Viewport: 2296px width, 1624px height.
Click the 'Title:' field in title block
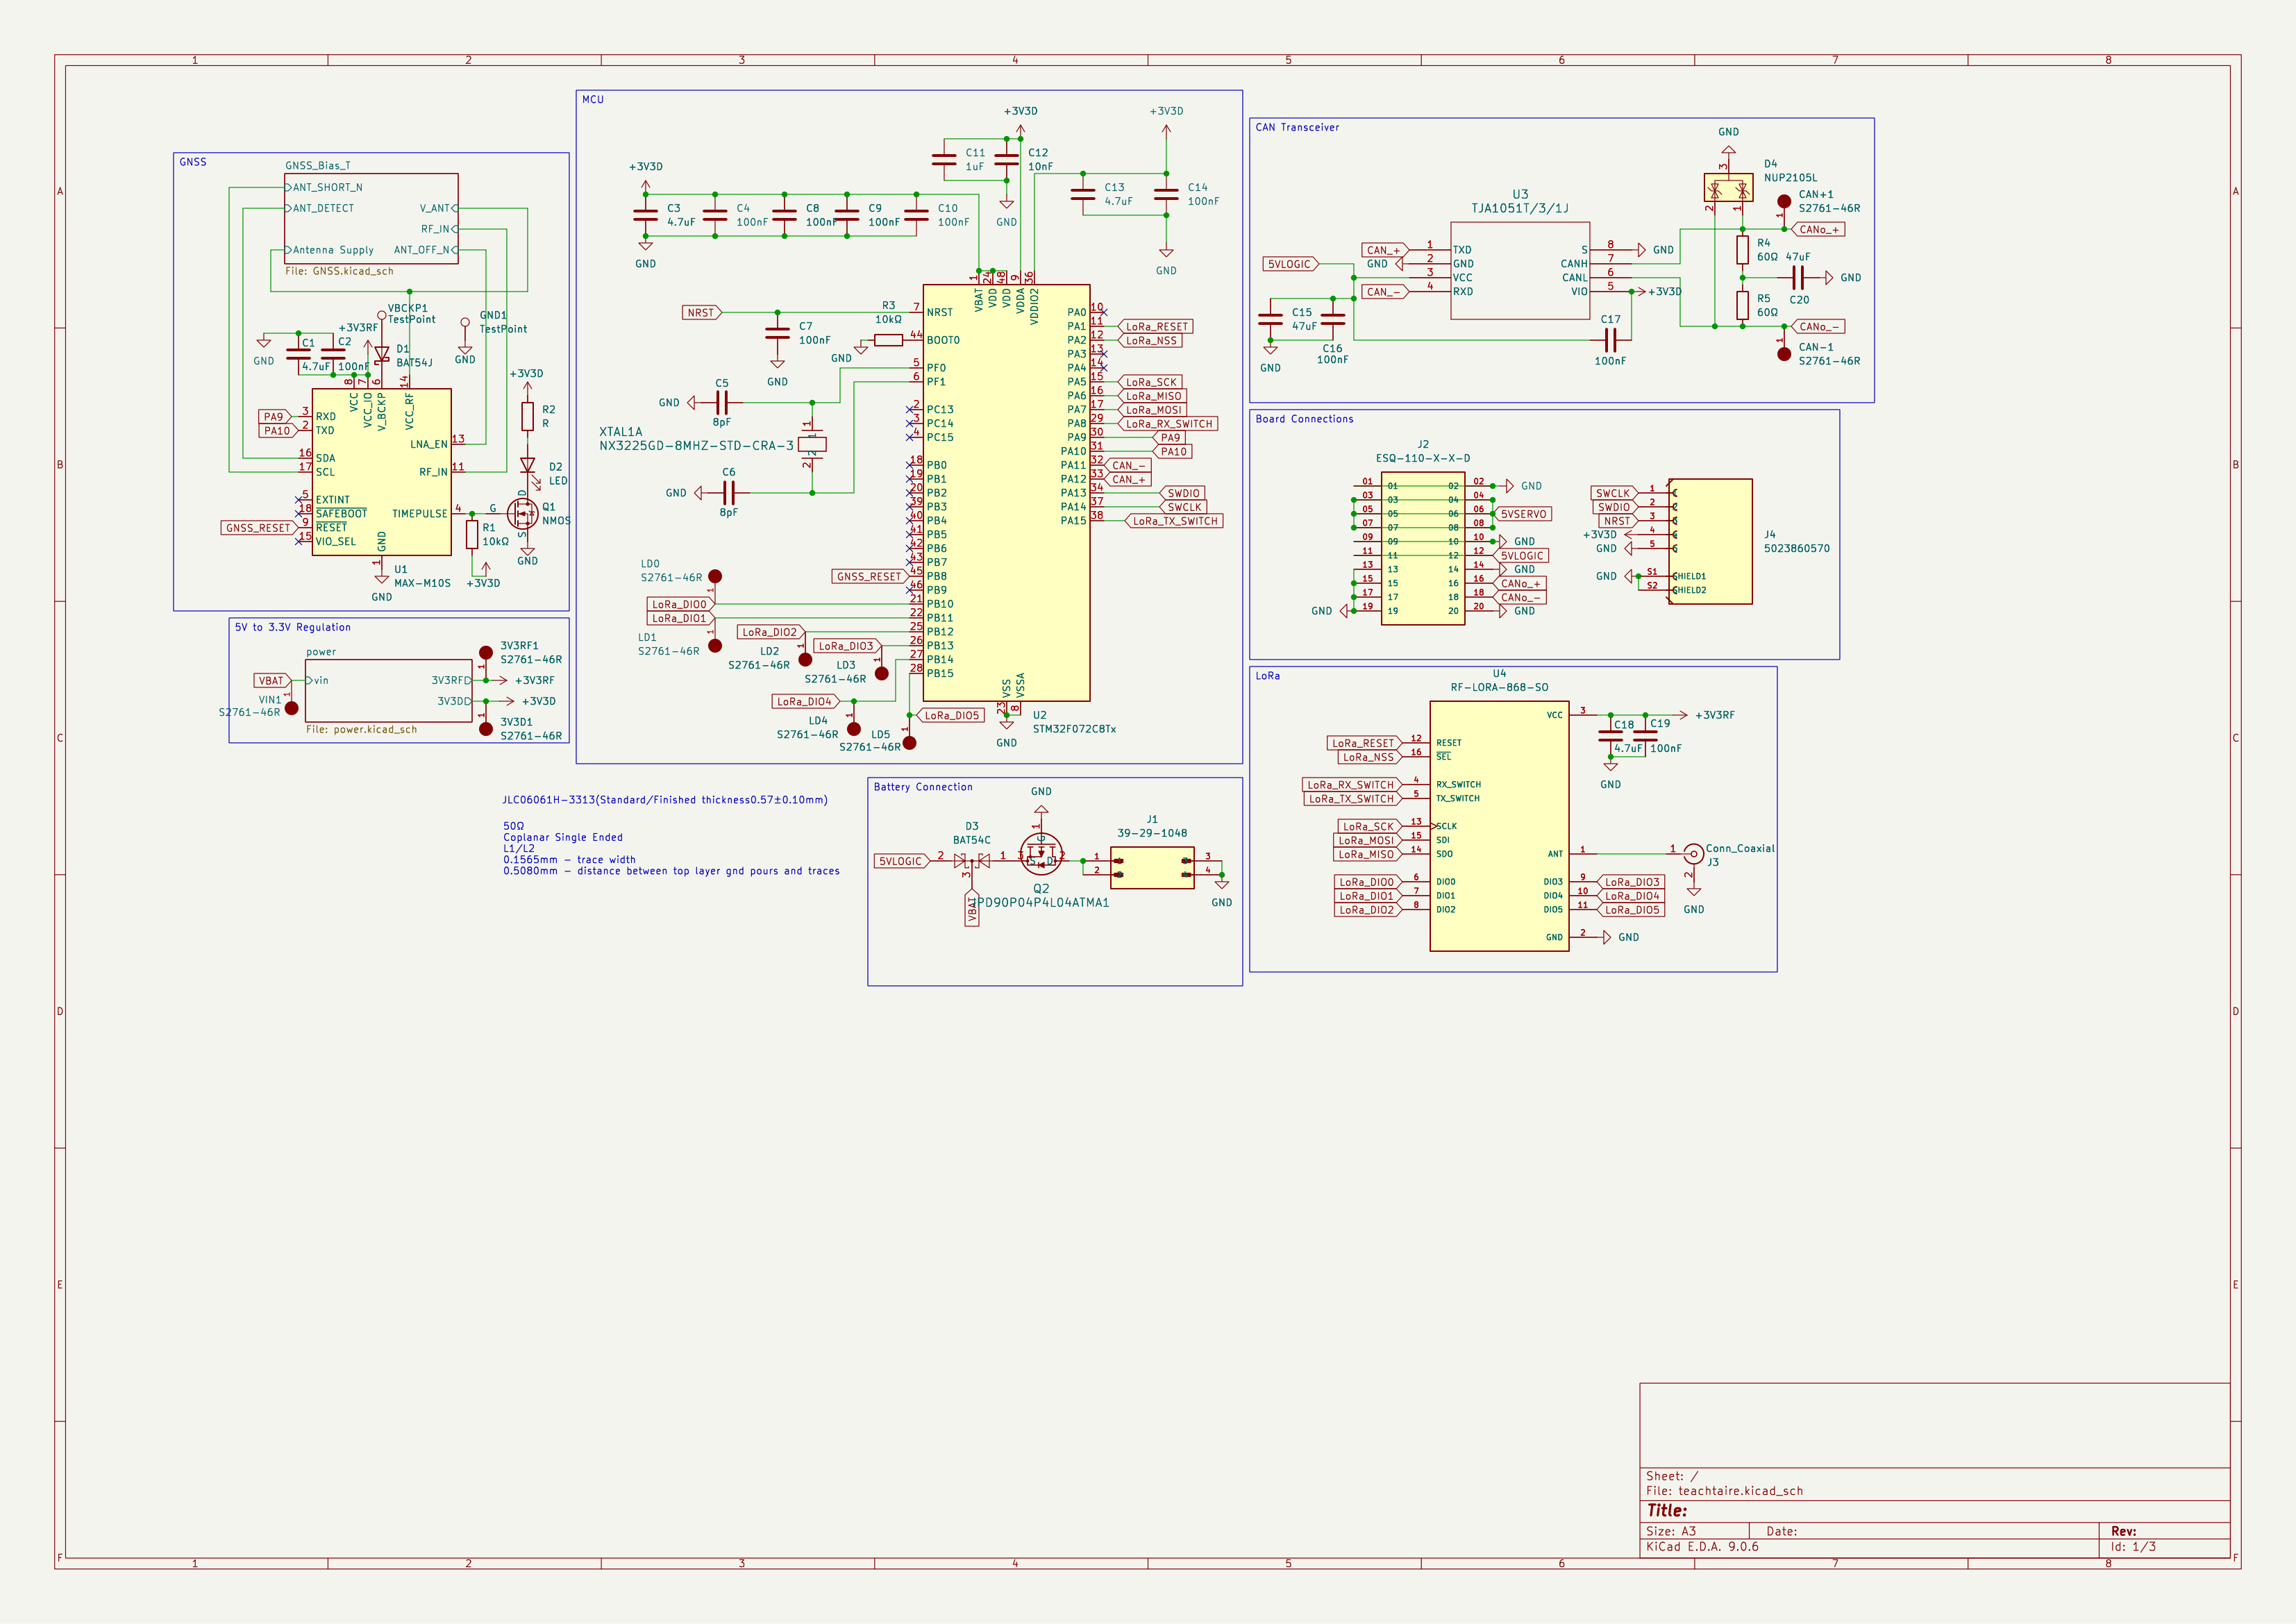pos(1667,1511)
